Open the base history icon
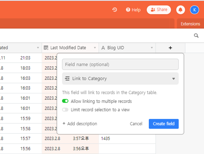The image size is (204, 154). click(x=115, y=10)
